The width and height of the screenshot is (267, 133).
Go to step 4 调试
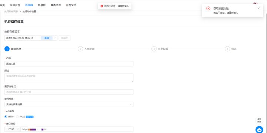click(231, 49)
